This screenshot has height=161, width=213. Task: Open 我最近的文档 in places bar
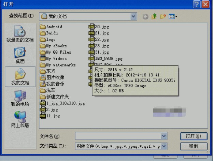point(20,34)
